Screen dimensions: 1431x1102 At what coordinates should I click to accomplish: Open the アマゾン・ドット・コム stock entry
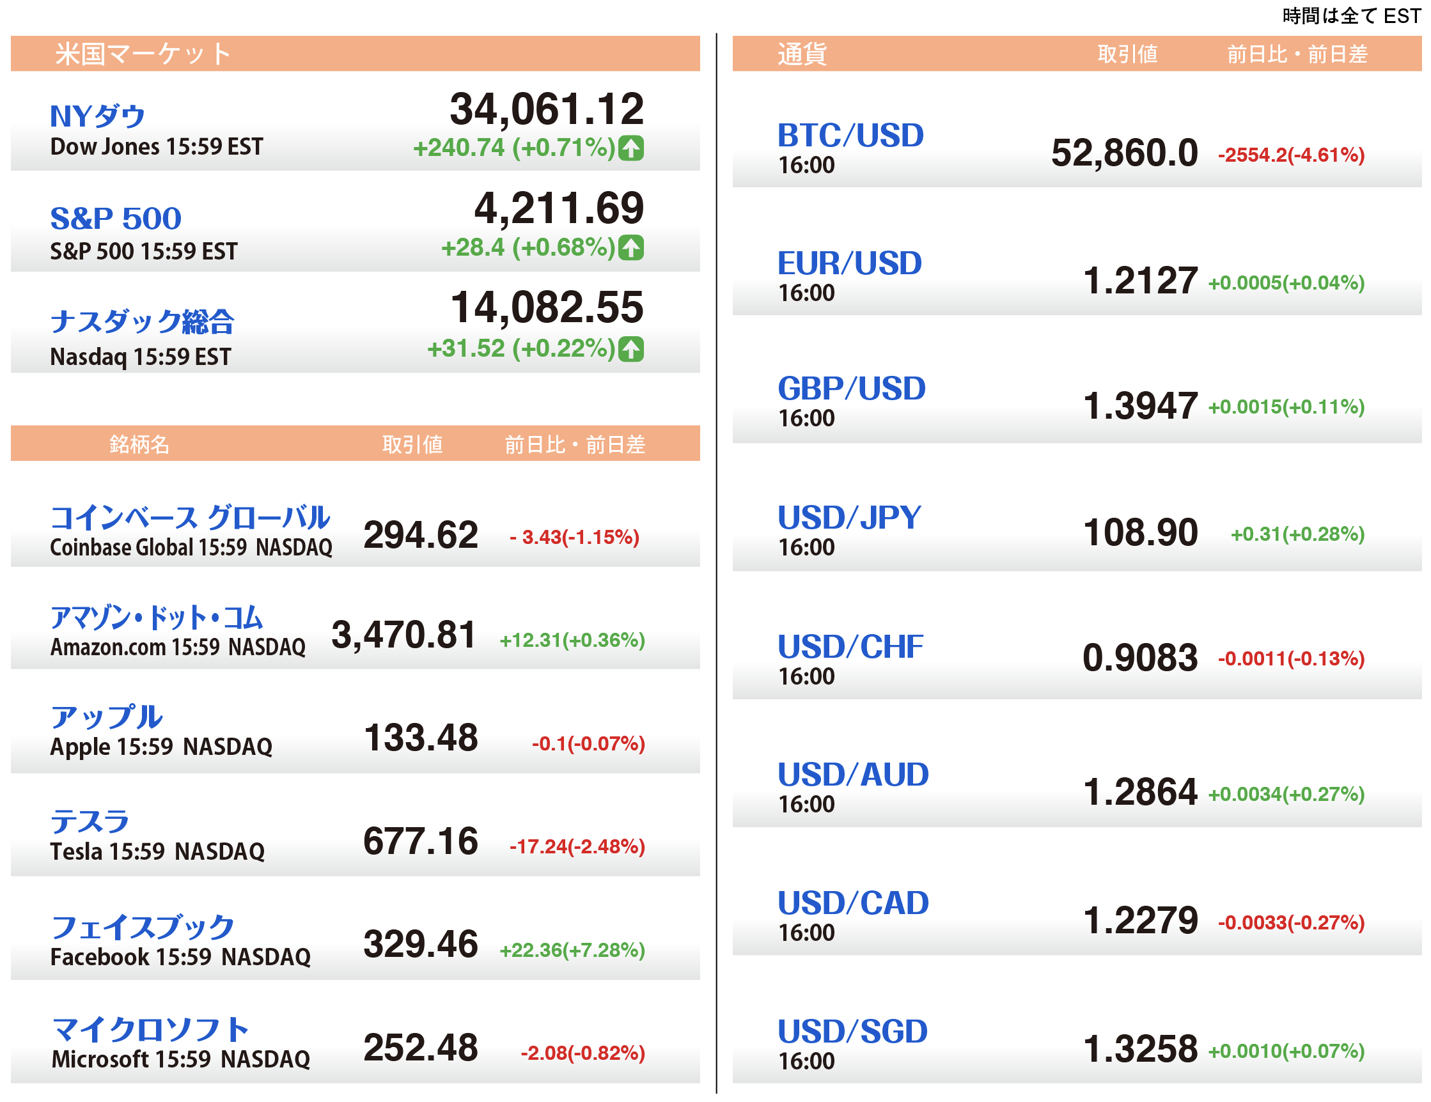[x=157, y=617]
